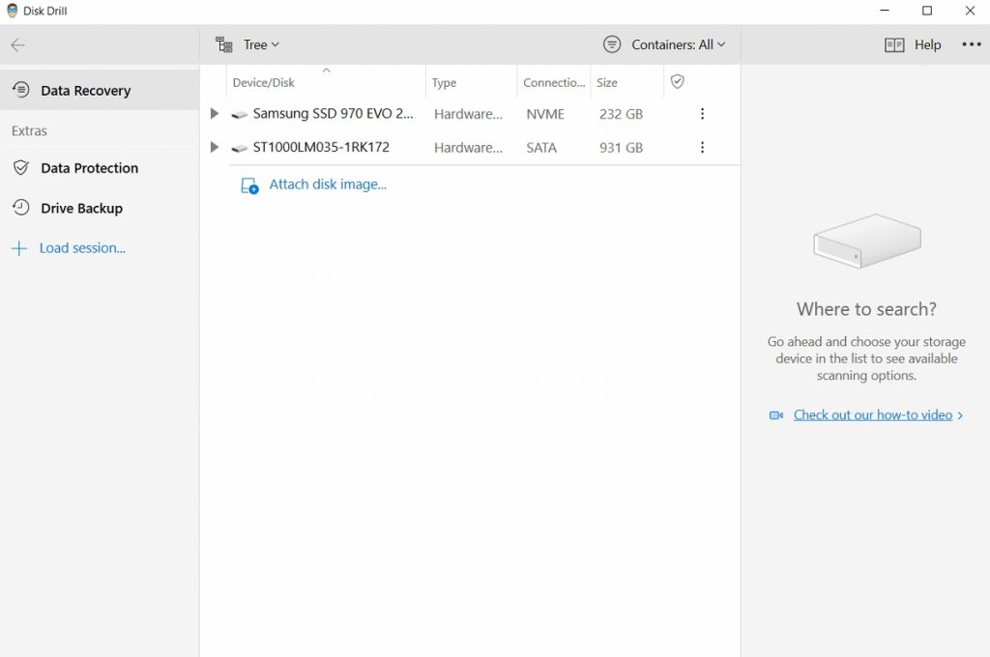Minimize the Disk Drill window
The height and width of the screenshot is (657, 990).
tap(885, 10)
